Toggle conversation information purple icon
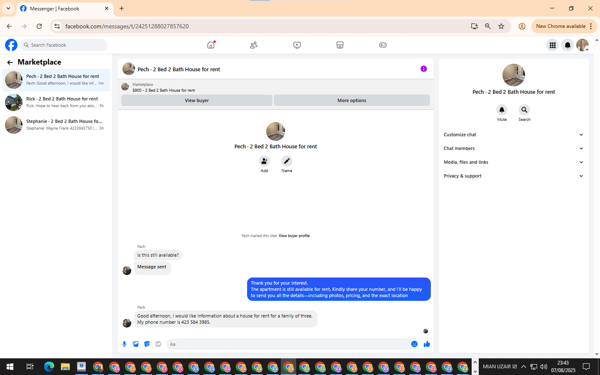 click(x=424, y=69)
